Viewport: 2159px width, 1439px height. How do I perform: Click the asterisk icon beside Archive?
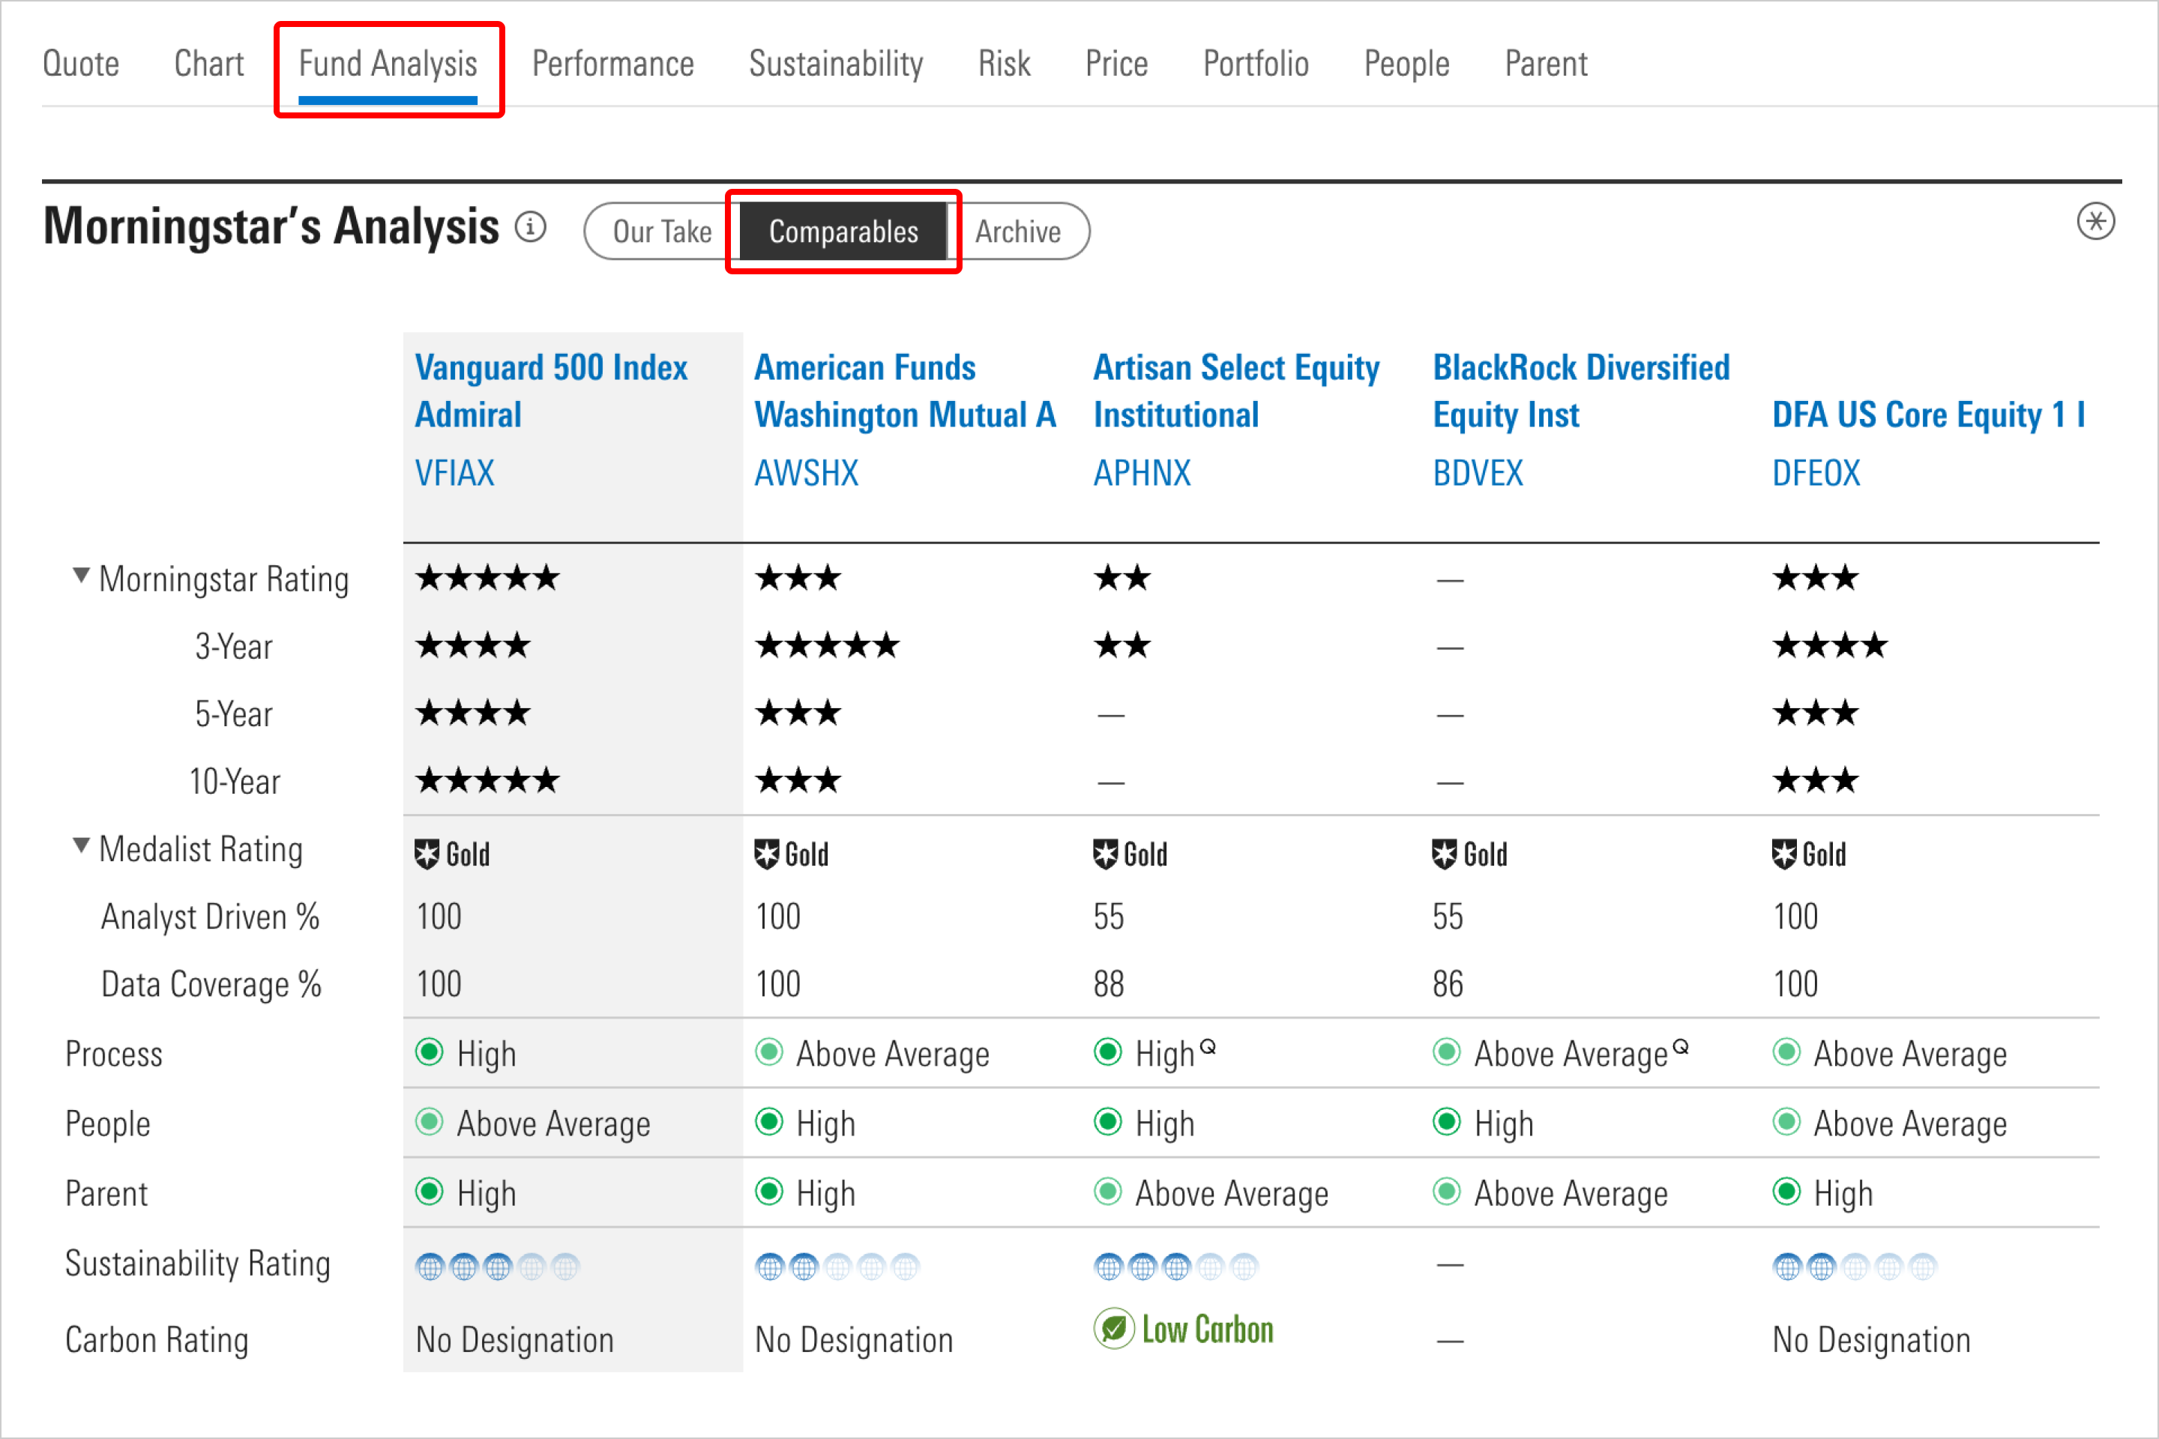tap(2096, 221)
